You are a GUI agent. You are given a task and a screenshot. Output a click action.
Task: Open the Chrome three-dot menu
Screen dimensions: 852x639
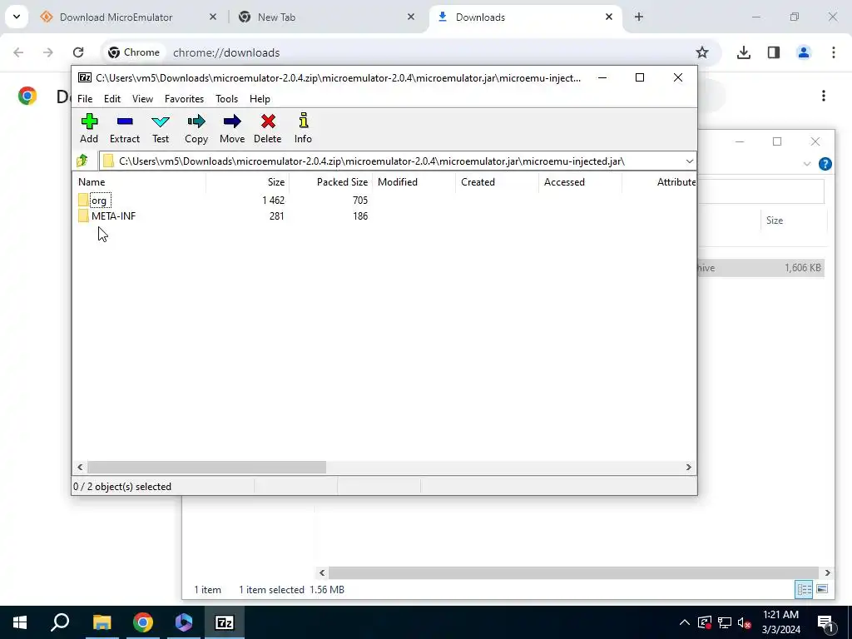(x=834, y=52)
